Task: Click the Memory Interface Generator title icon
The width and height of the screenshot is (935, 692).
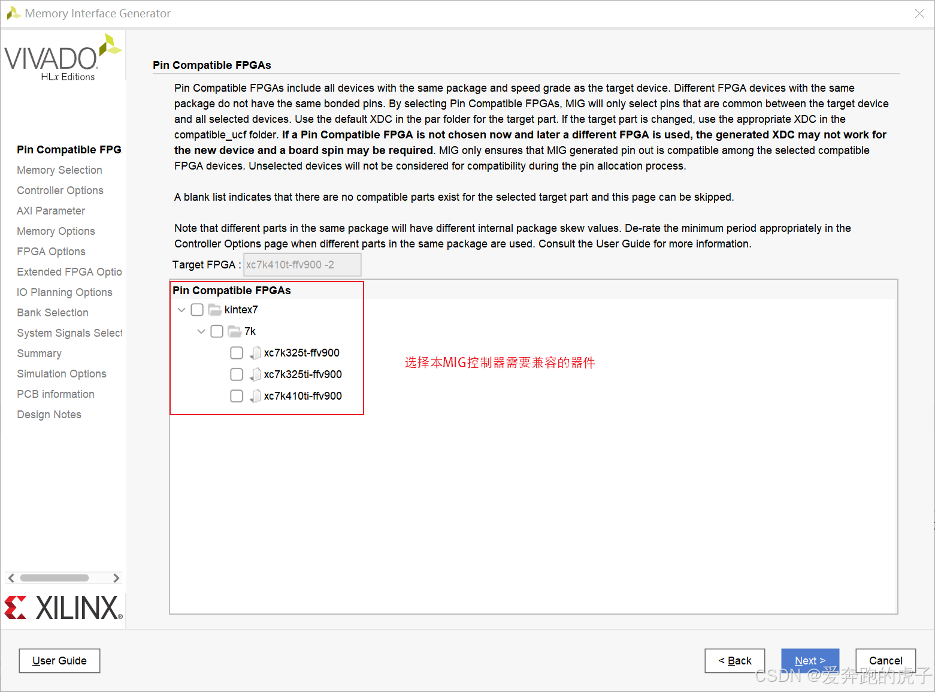Action: coord(13,13)
